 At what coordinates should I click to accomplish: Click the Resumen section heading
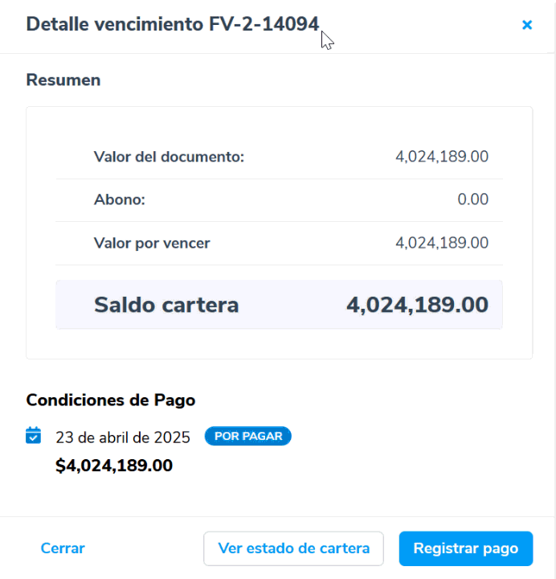point(63,80)
